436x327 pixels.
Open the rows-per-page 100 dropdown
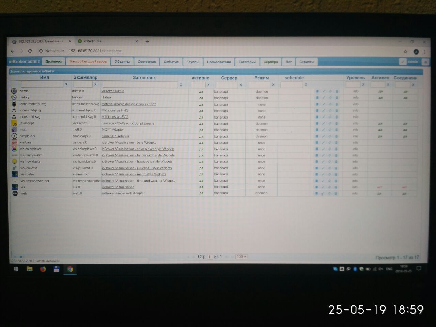(x=241, y=256)
